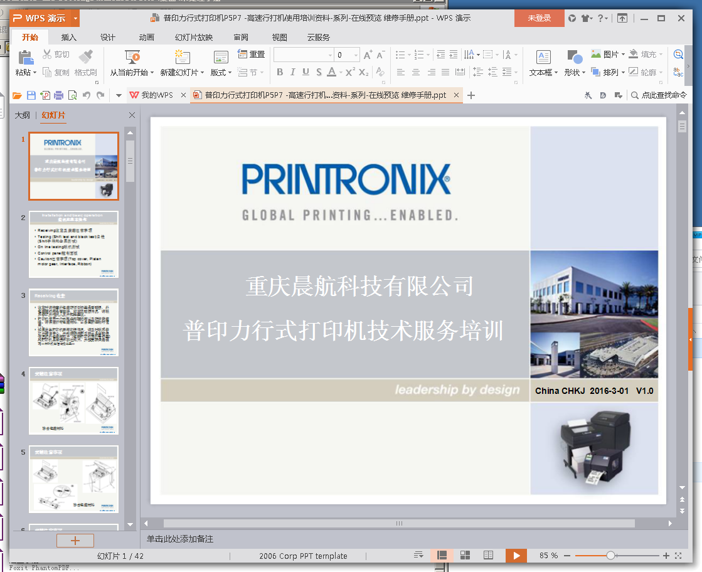The height and width of the screenshot is (572, 702).
Task: Switch to the Outline (大纲) pane tab
Action: pos(22,115)
